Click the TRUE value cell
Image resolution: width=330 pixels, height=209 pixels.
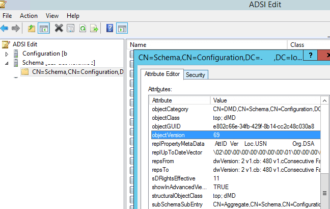221,187
